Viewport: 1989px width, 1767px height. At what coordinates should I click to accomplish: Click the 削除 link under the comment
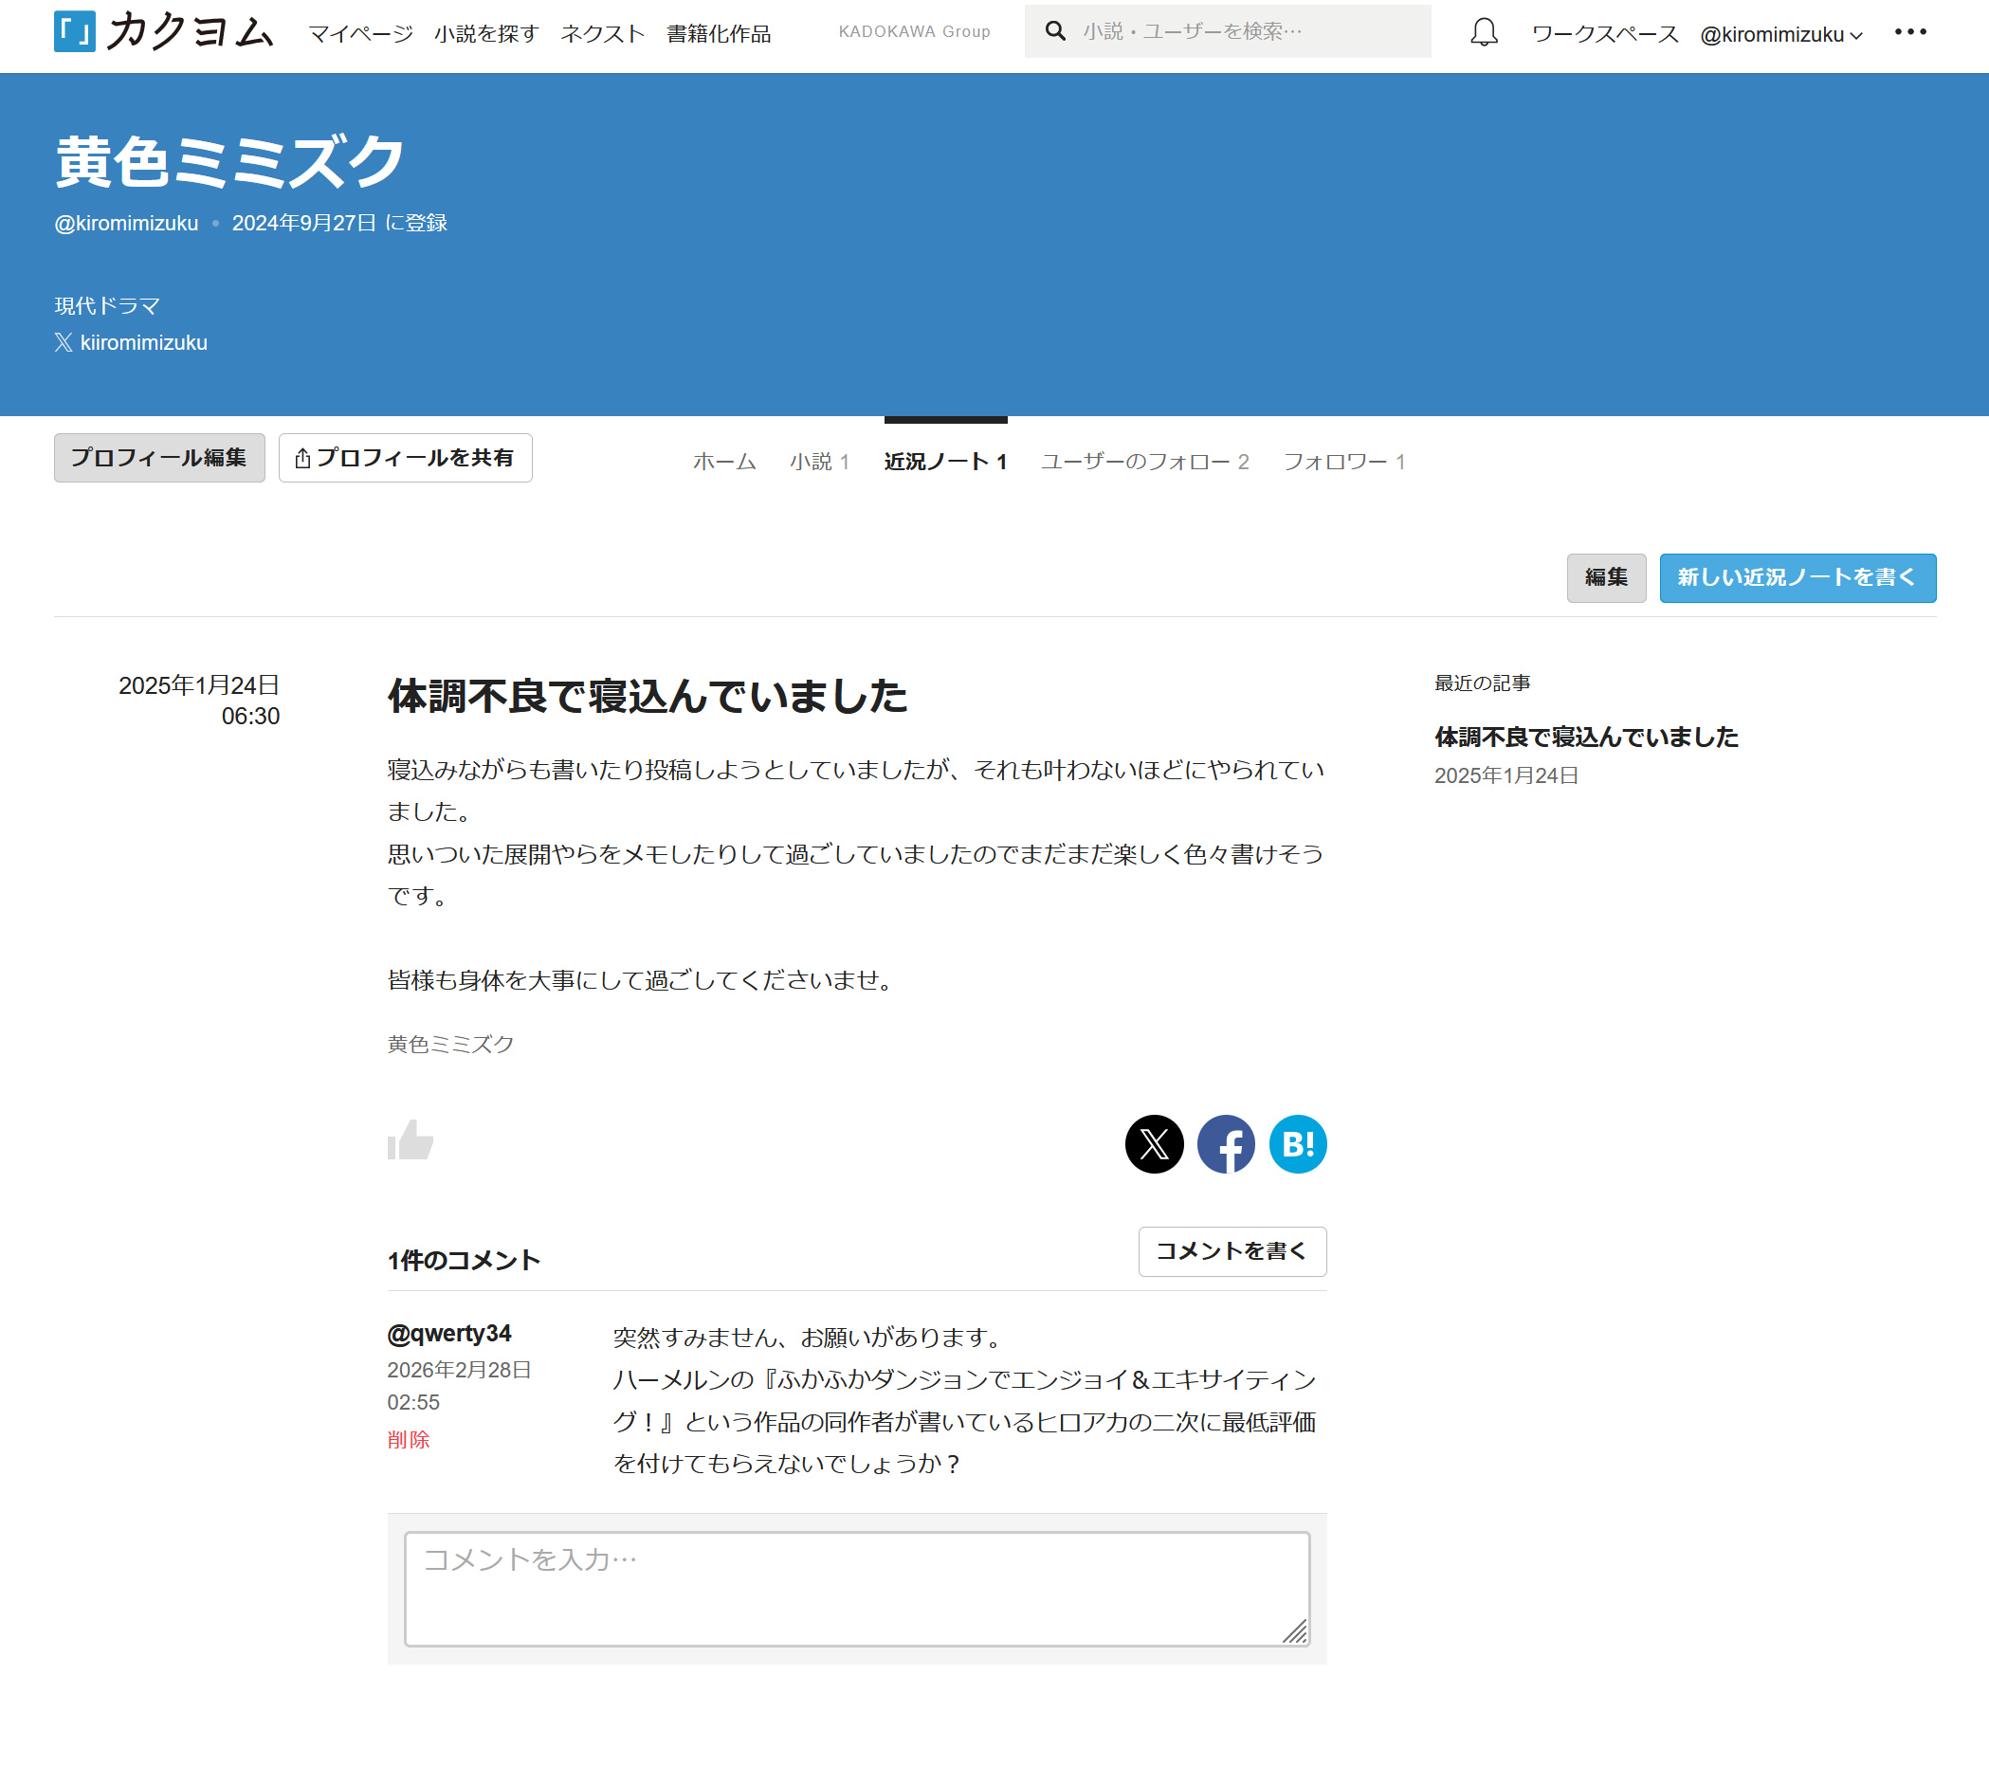pos(408,1439)
